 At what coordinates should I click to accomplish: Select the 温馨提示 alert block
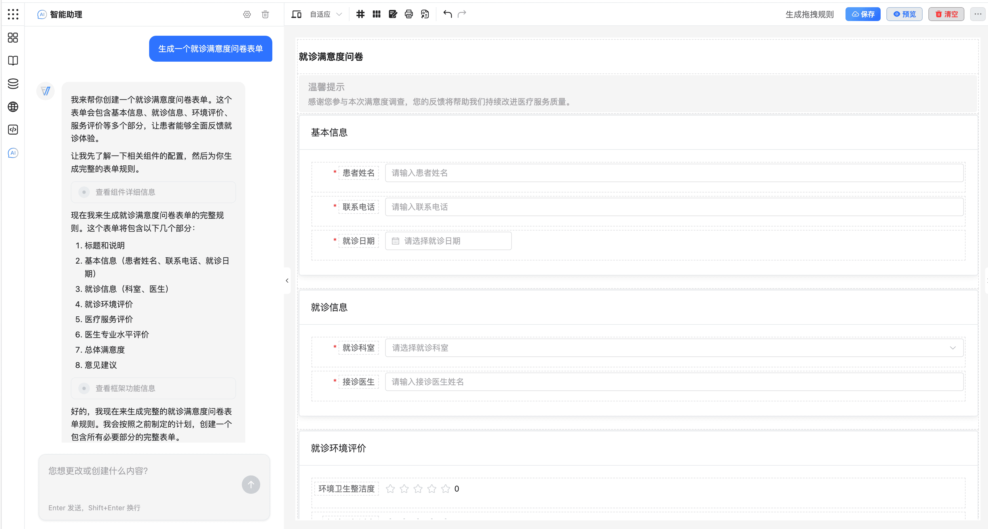click(x=638, y=94)
